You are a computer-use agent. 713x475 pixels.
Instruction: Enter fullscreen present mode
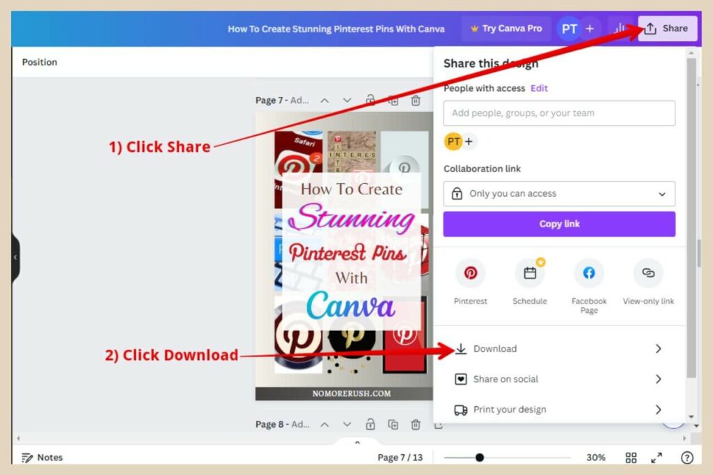coord(656,458)
